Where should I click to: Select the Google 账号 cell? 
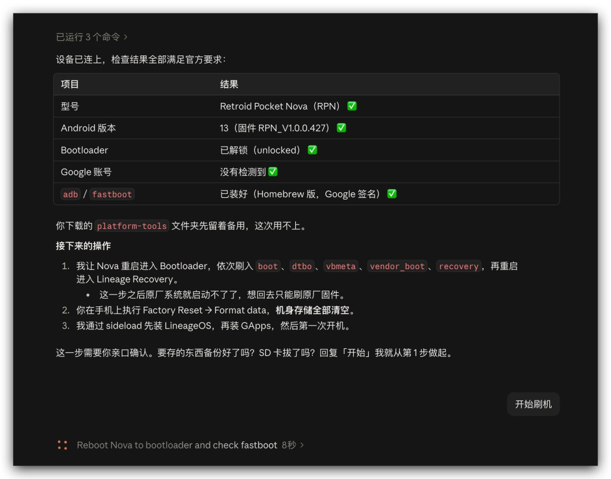[86, 172]
